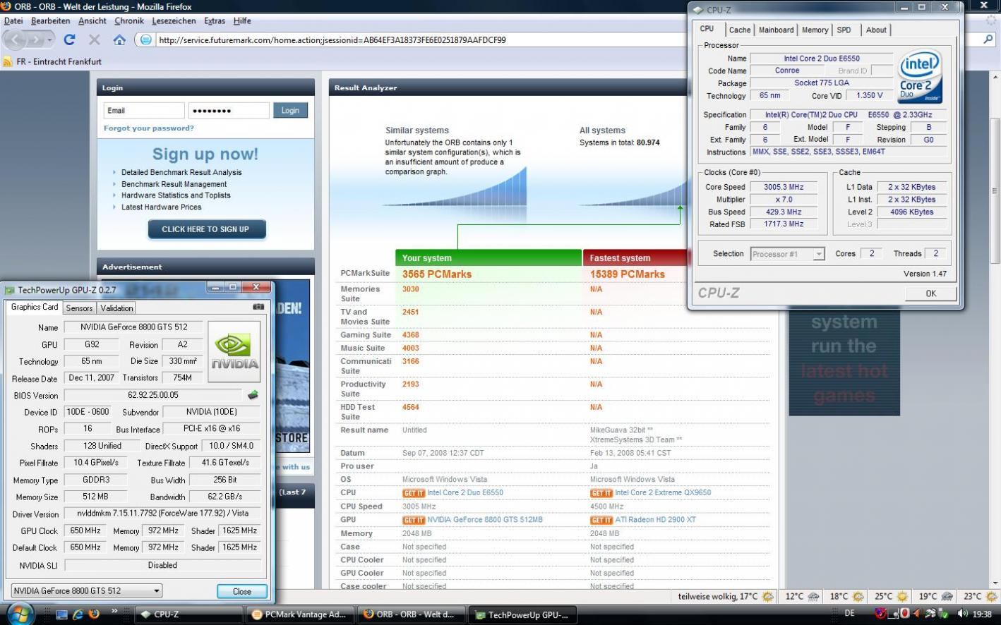Open the Ansicht menu
This screenshot has height=625, width=1001.
click(92, 21)
